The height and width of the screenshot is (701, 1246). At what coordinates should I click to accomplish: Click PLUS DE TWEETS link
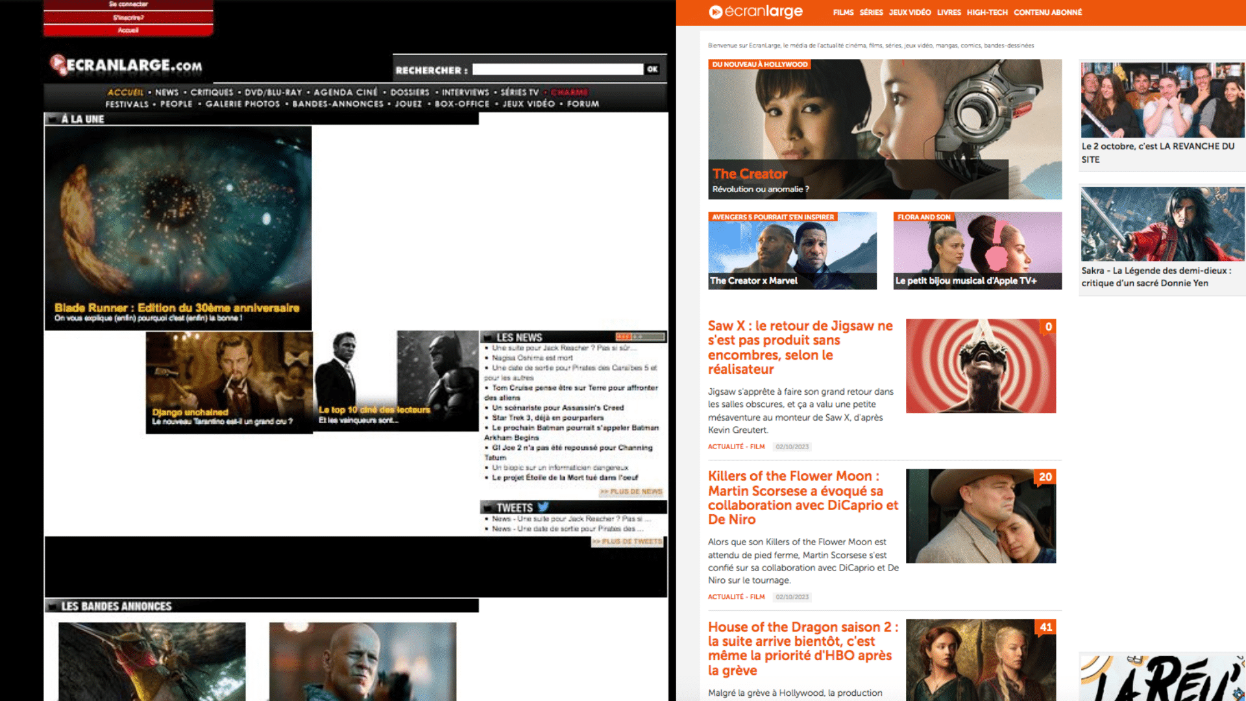tap(627, 541)
